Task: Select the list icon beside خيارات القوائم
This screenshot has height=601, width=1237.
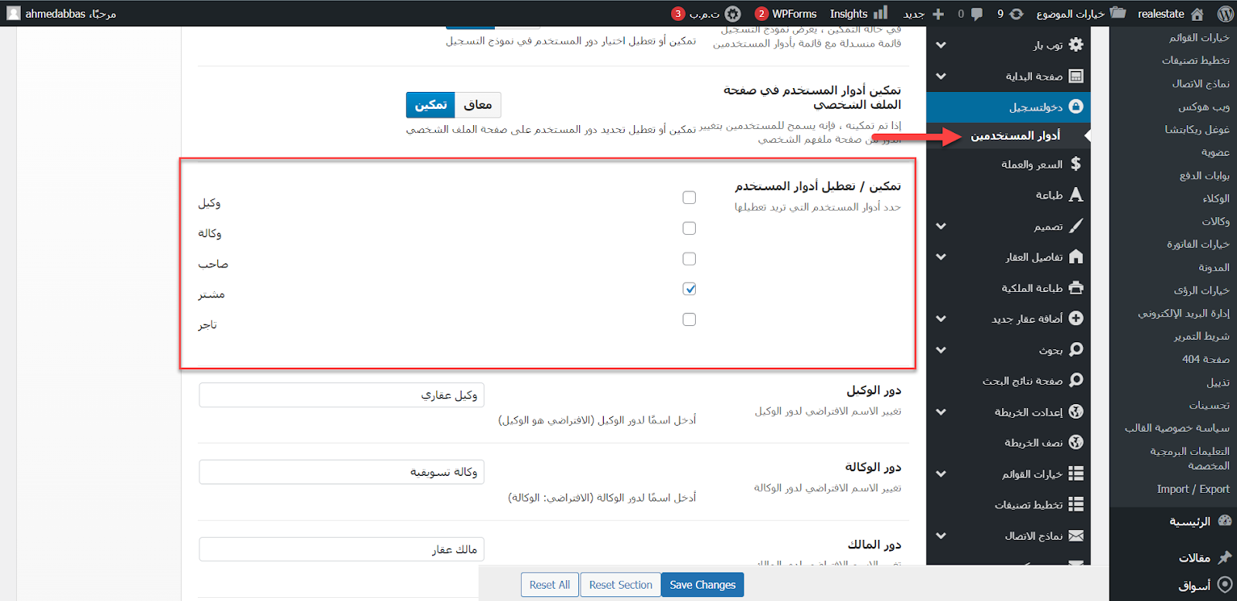Action: 1075,474
